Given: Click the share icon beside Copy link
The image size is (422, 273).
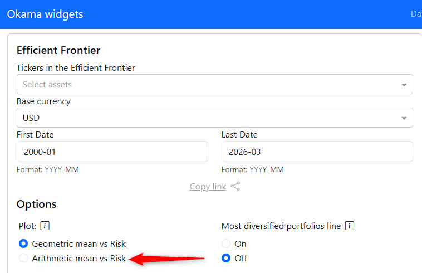Looking at the screenshot, I should (235, 187).
